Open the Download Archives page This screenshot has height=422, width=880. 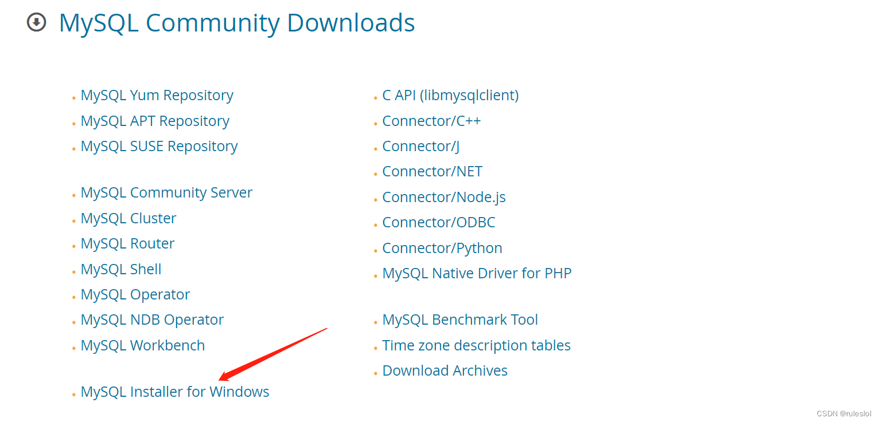pyautogui.click(x=445, y=370)
